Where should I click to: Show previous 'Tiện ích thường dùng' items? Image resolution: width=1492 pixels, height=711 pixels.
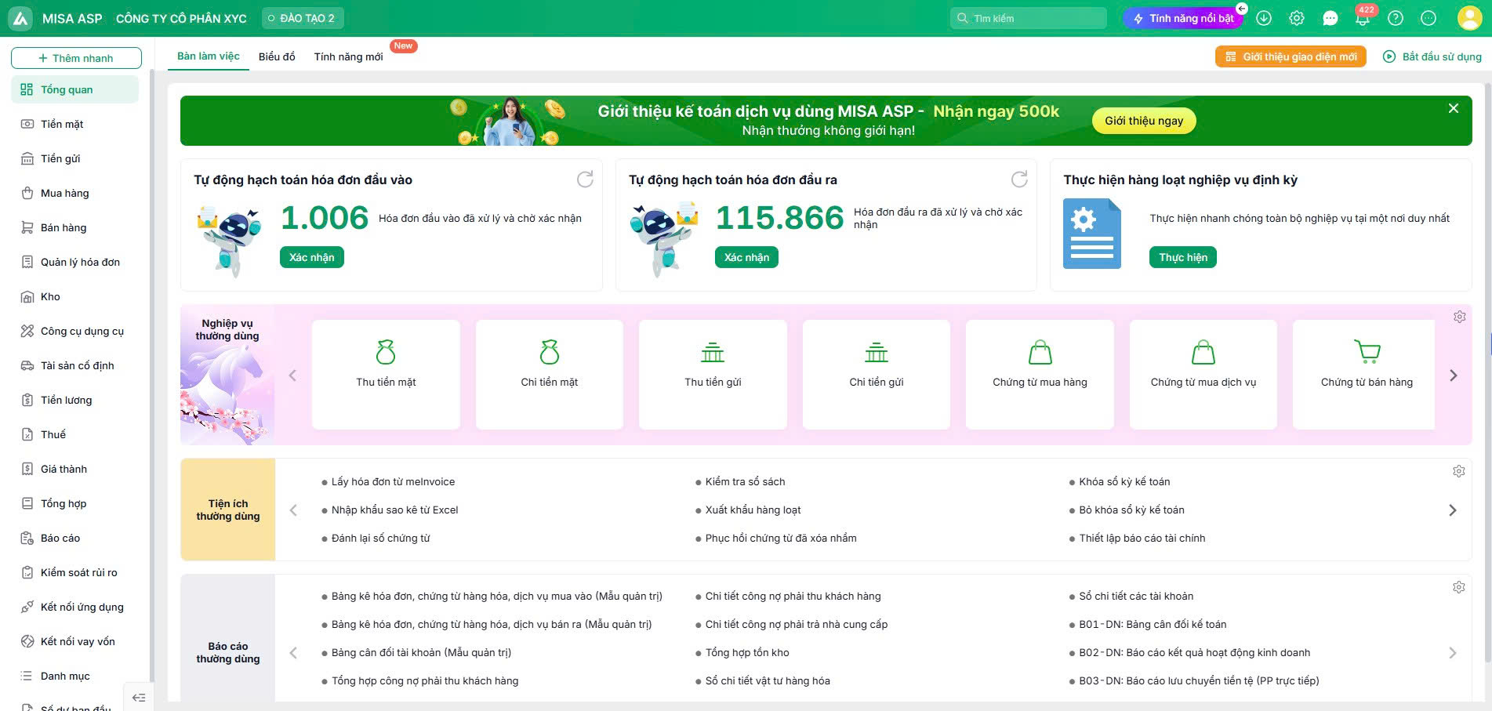(x=293, y=510)
